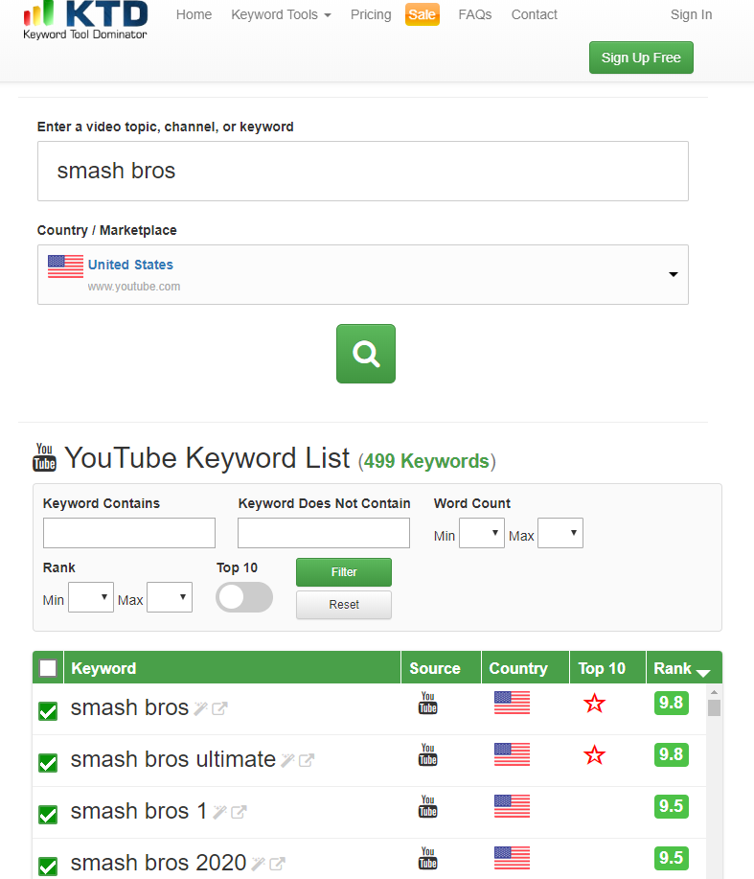Click US flag in 'smash bros ultimate' row

tap(512, 754)
